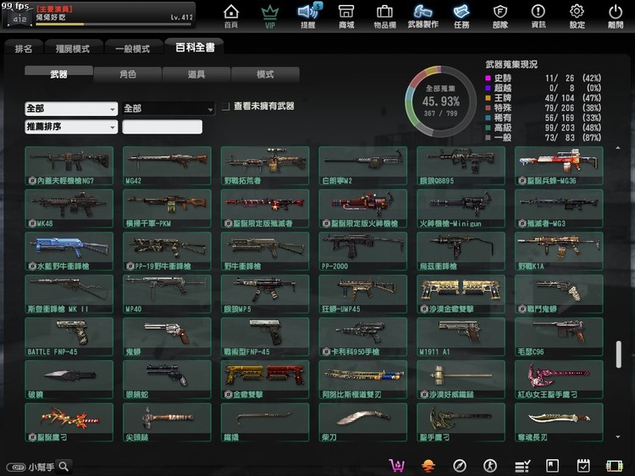635x476 pixels.
Task: Open the 提醒 notifications megaphone icon
Action: [x=308, y=15]
